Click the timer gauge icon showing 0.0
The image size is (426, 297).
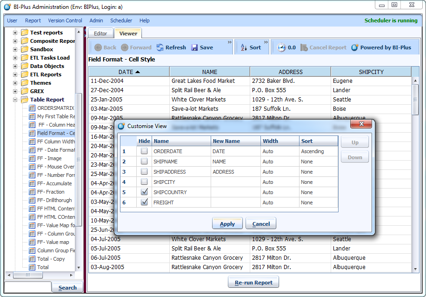click(x=281, y=47)
